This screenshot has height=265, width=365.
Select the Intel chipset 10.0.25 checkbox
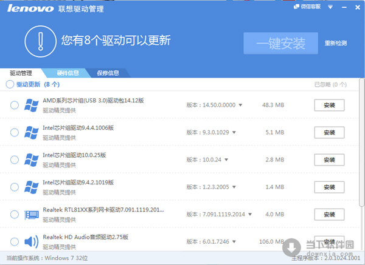(15, 160)
